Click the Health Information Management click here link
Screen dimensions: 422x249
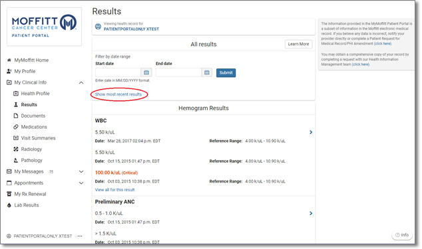[x=361, y=64]
